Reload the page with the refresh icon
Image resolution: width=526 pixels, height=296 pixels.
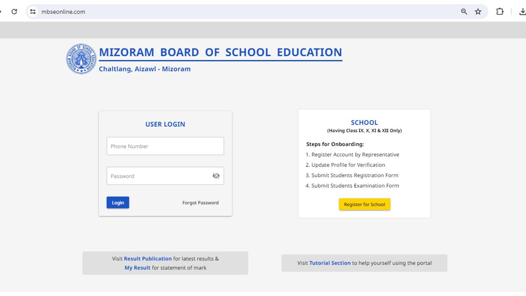pyautogui.click(x=14, y=12)
